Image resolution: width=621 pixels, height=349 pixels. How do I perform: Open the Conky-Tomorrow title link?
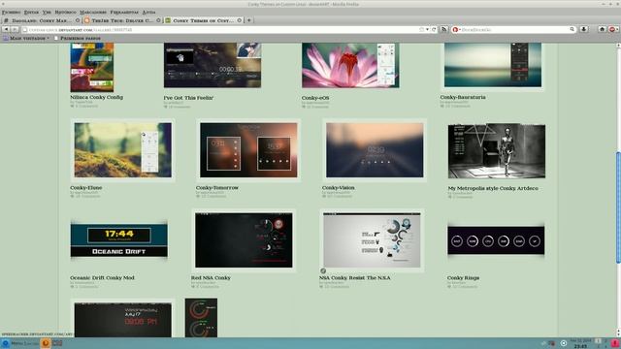point(217,187)
